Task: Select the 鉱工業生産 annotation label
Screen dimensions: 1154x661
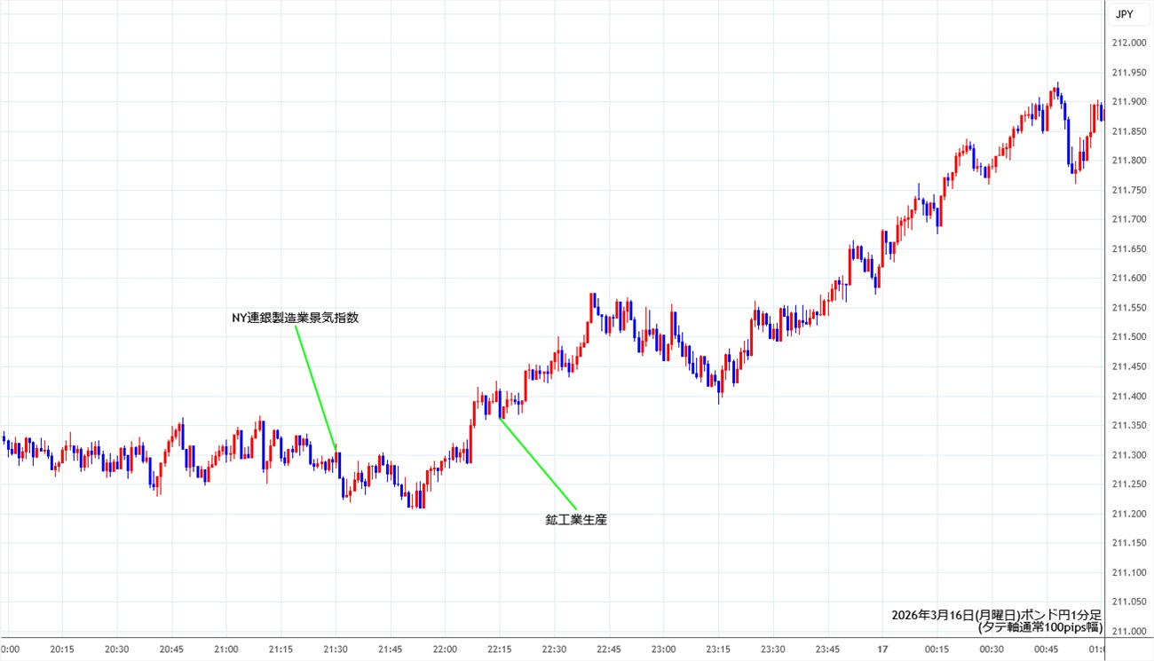Action: 576,520
